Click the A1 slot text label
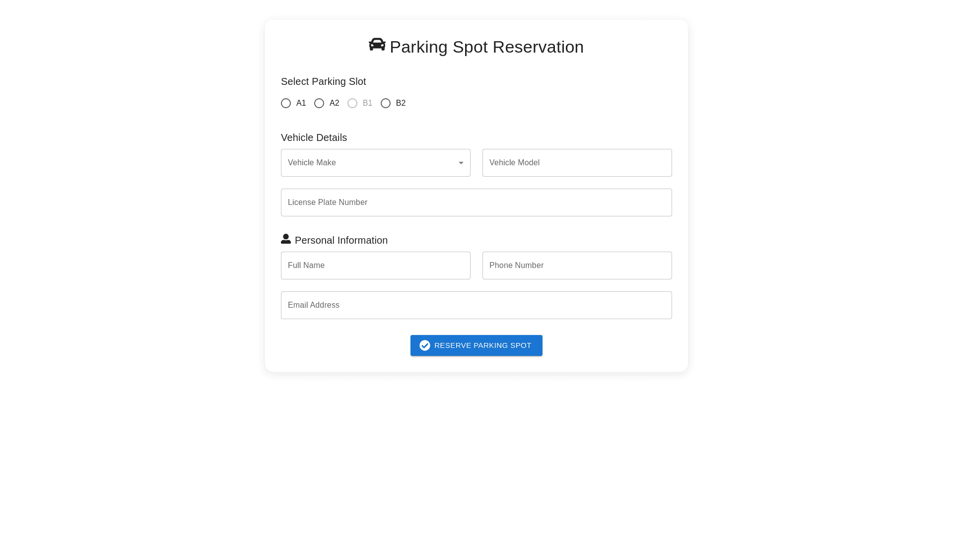 tap(301, 103)
